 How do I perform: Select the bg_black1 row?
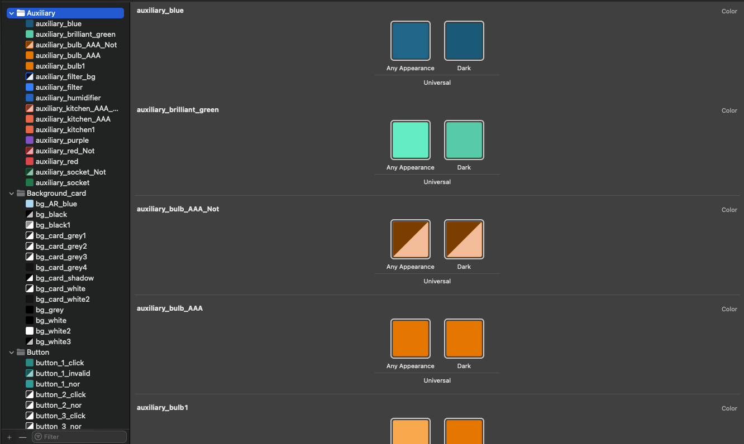[65, 225]
